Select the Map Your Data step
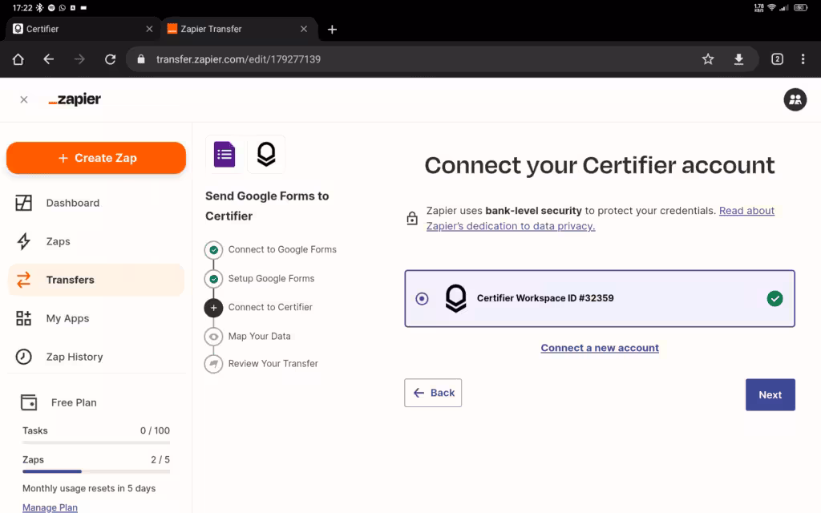 tap(247, 336)
